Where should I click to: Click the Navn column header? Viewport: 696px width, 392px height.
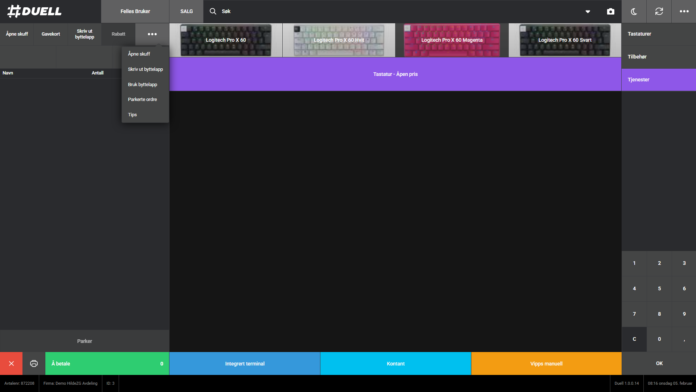[x=8, y=73]
